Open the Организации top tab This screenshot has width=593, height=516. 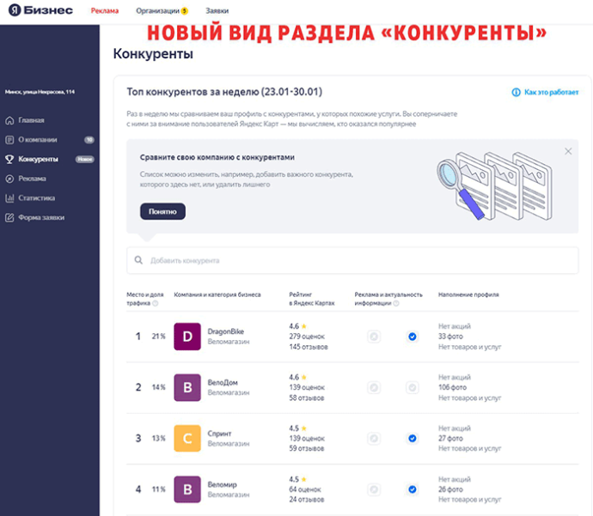click(158, 10)
